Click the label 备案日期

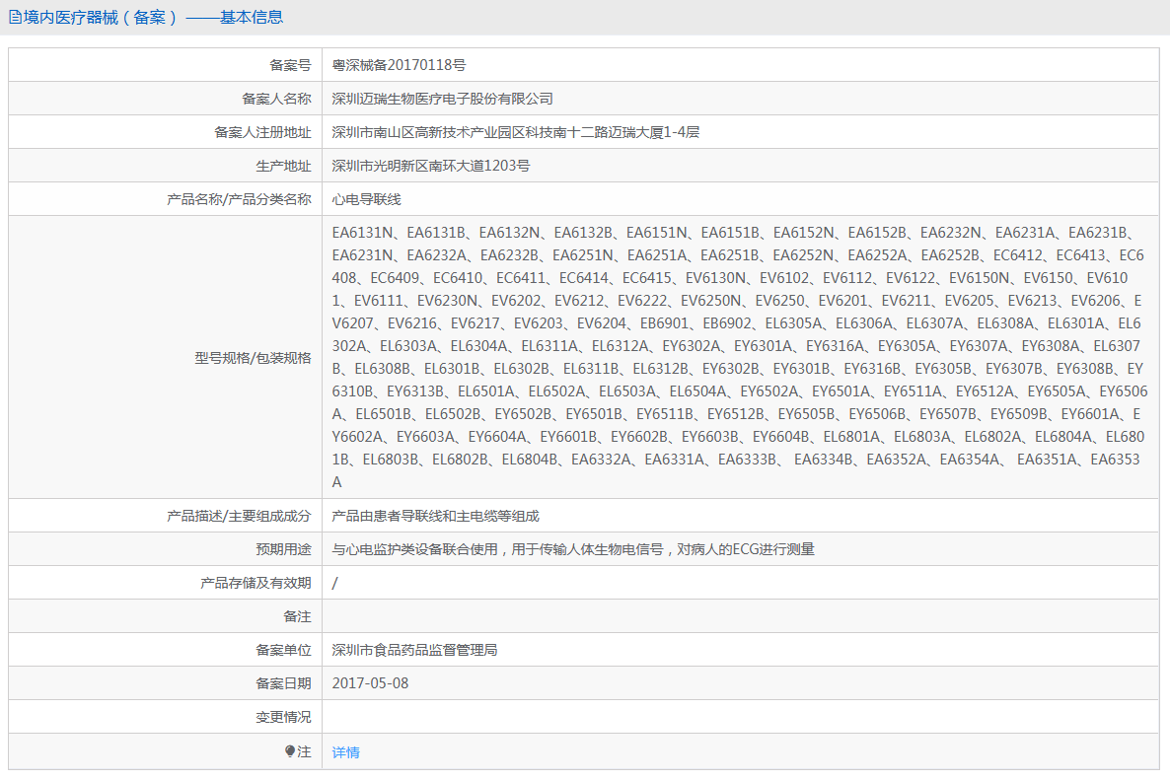[x=283, y=683]
